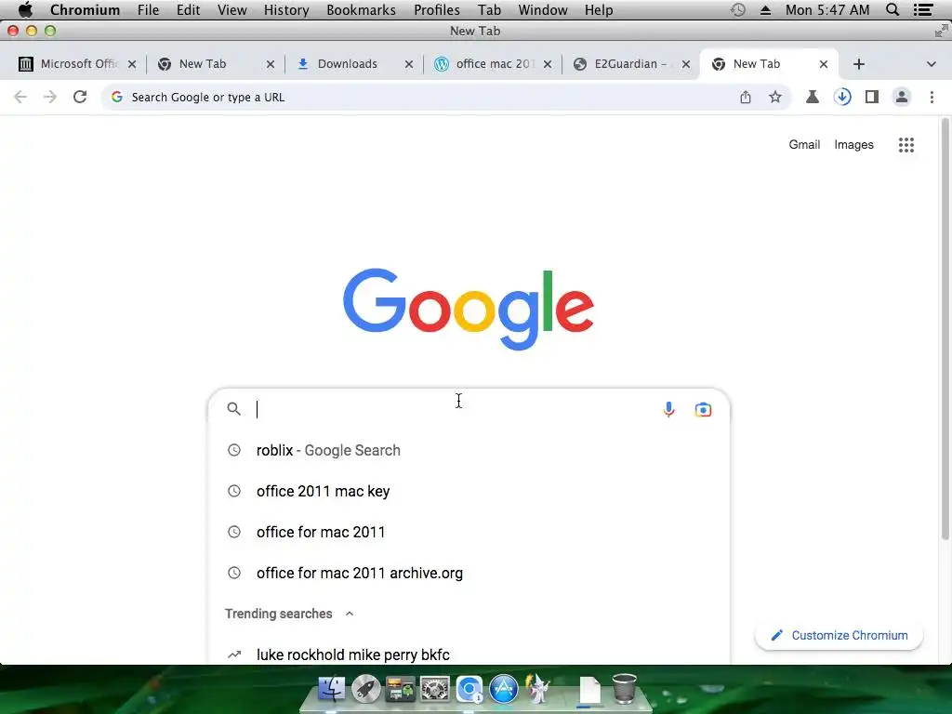Open the Images link
The image size is (952, 714).
[x=853, y=144]
